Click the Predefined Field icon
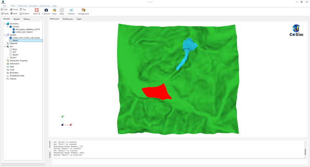Image resolution: width=310 pixels, height=167 pixels. 8,76
